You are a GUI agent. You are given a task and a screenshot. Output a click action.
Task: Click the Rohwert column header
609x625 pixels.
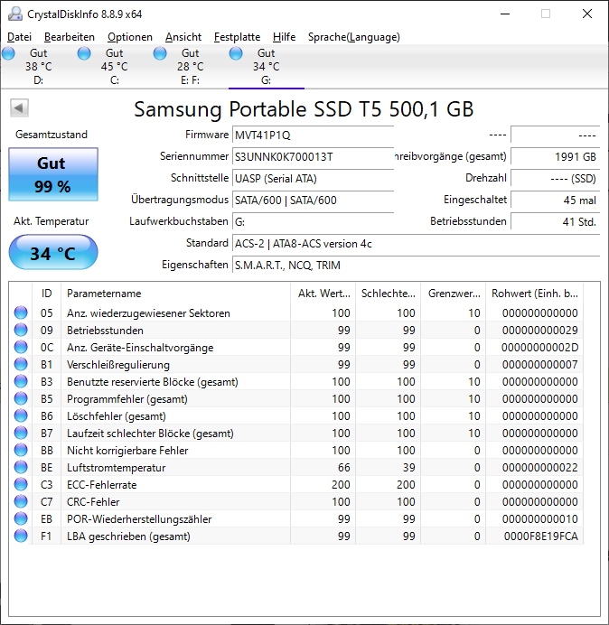tap(534, 294)
